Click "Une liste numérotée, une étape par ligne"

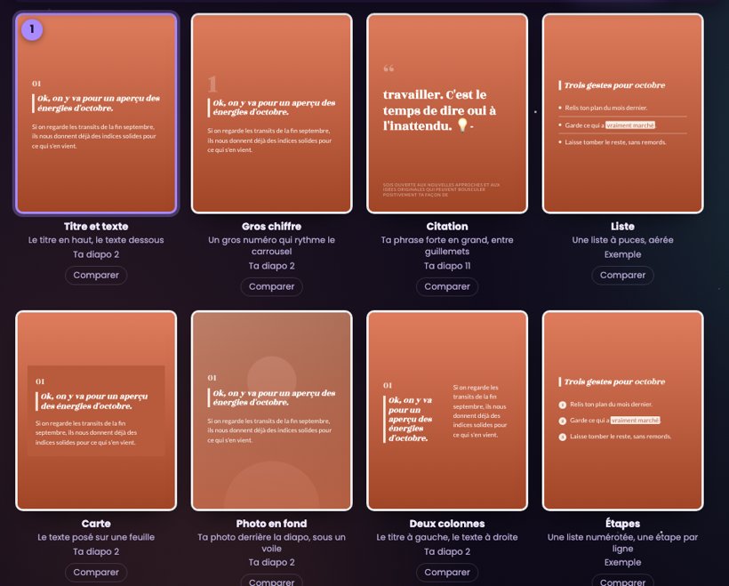click(x=622, y=542)
